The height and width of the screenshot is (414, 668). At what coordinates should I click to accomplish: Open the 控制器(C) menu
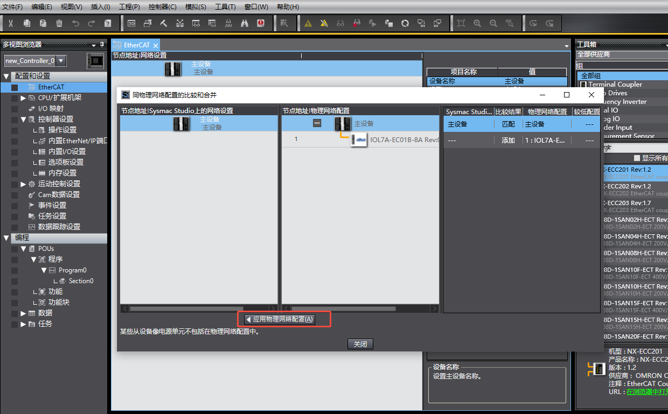pyautogui.click(x=162, y=7)
